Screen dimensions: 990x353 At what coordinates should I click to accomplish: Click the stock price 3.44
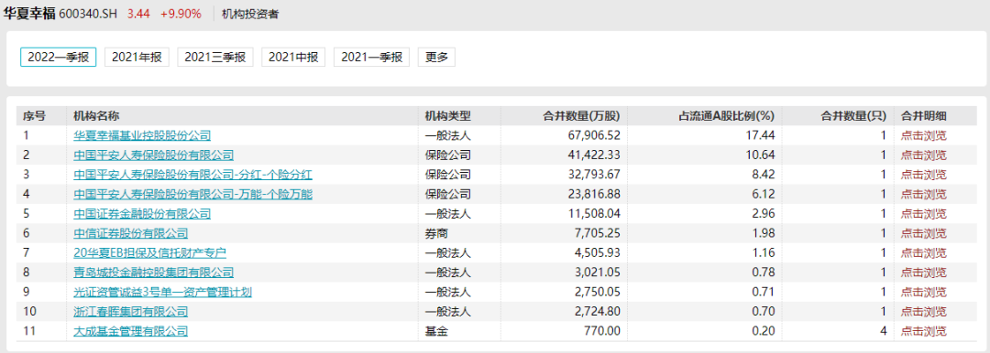click(x=138, y=14)
